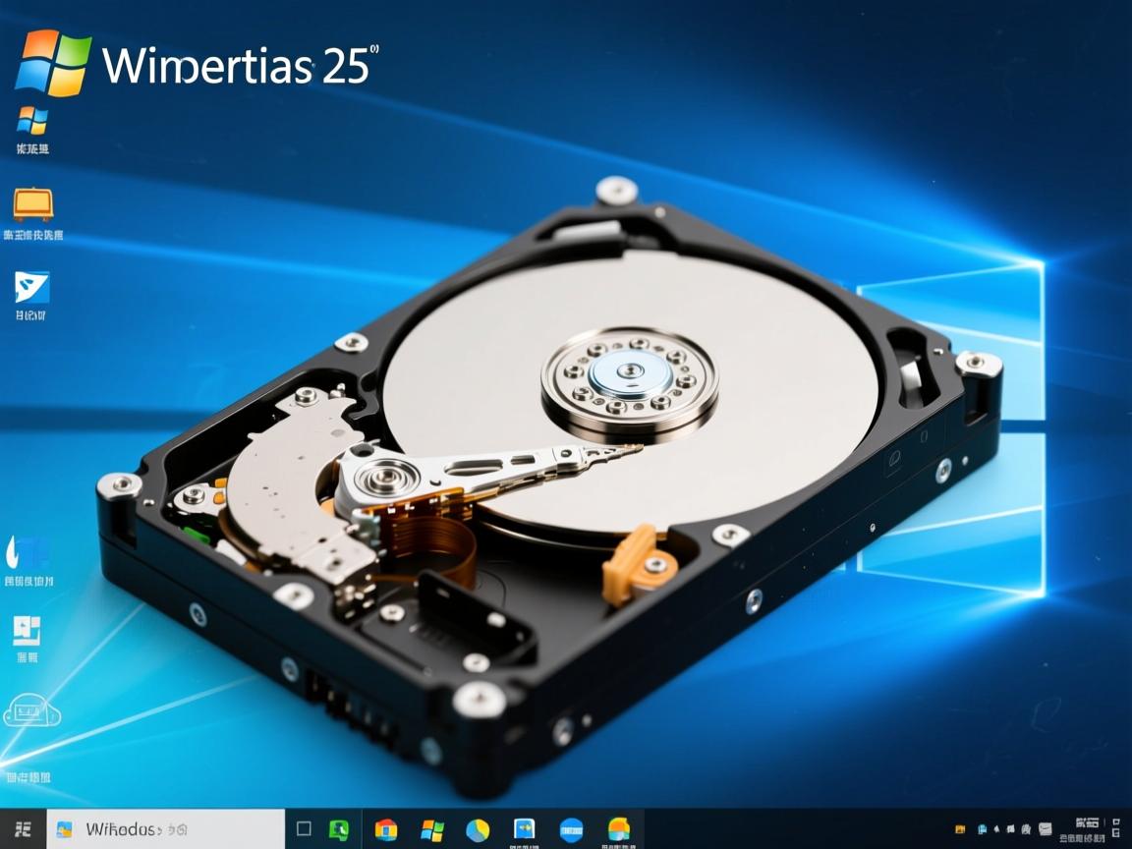Open the round blue taskbar app
1132x849 pixels.
(x=571, y=829)
